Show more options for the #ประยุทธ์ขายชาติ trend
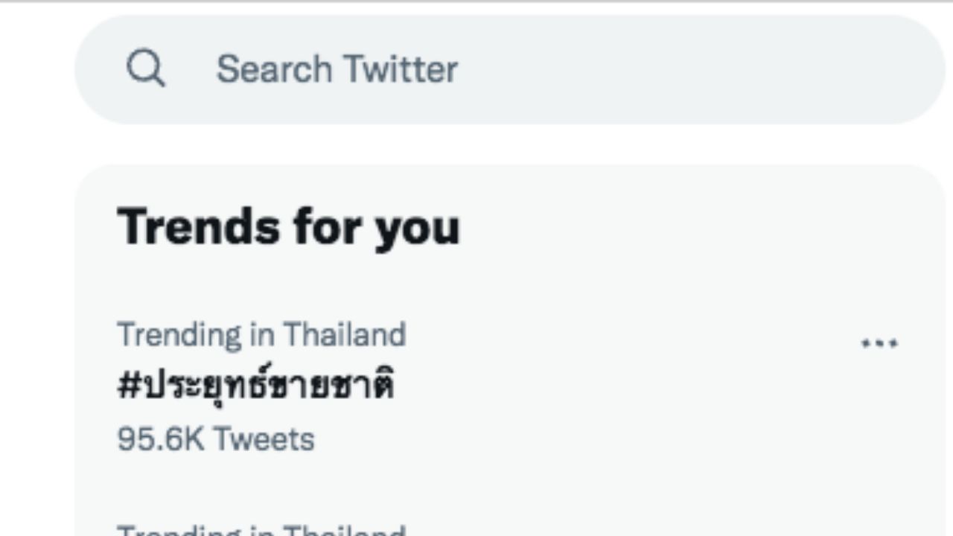Screen dimensions: 953x536 (x=879, y=344)
